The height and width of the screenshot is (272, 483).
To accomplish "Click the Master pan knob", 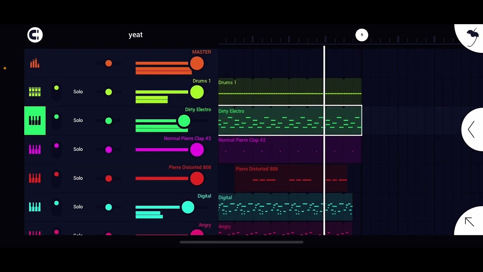I will (109, 63).
